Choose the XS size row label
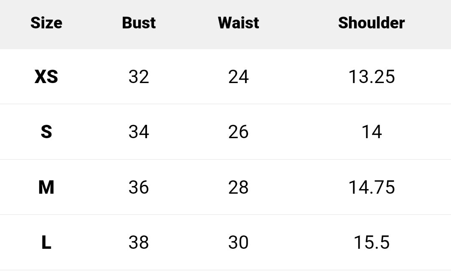Image resolution: width=451 pixels, height=278 pixels. [46, 77]
